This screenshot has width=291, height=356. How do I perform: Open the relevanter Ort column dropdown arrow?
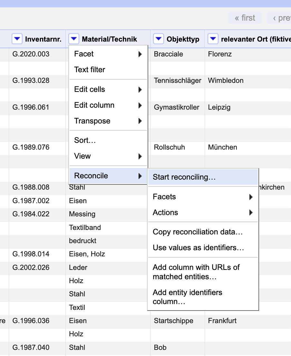tap(213, 39)
